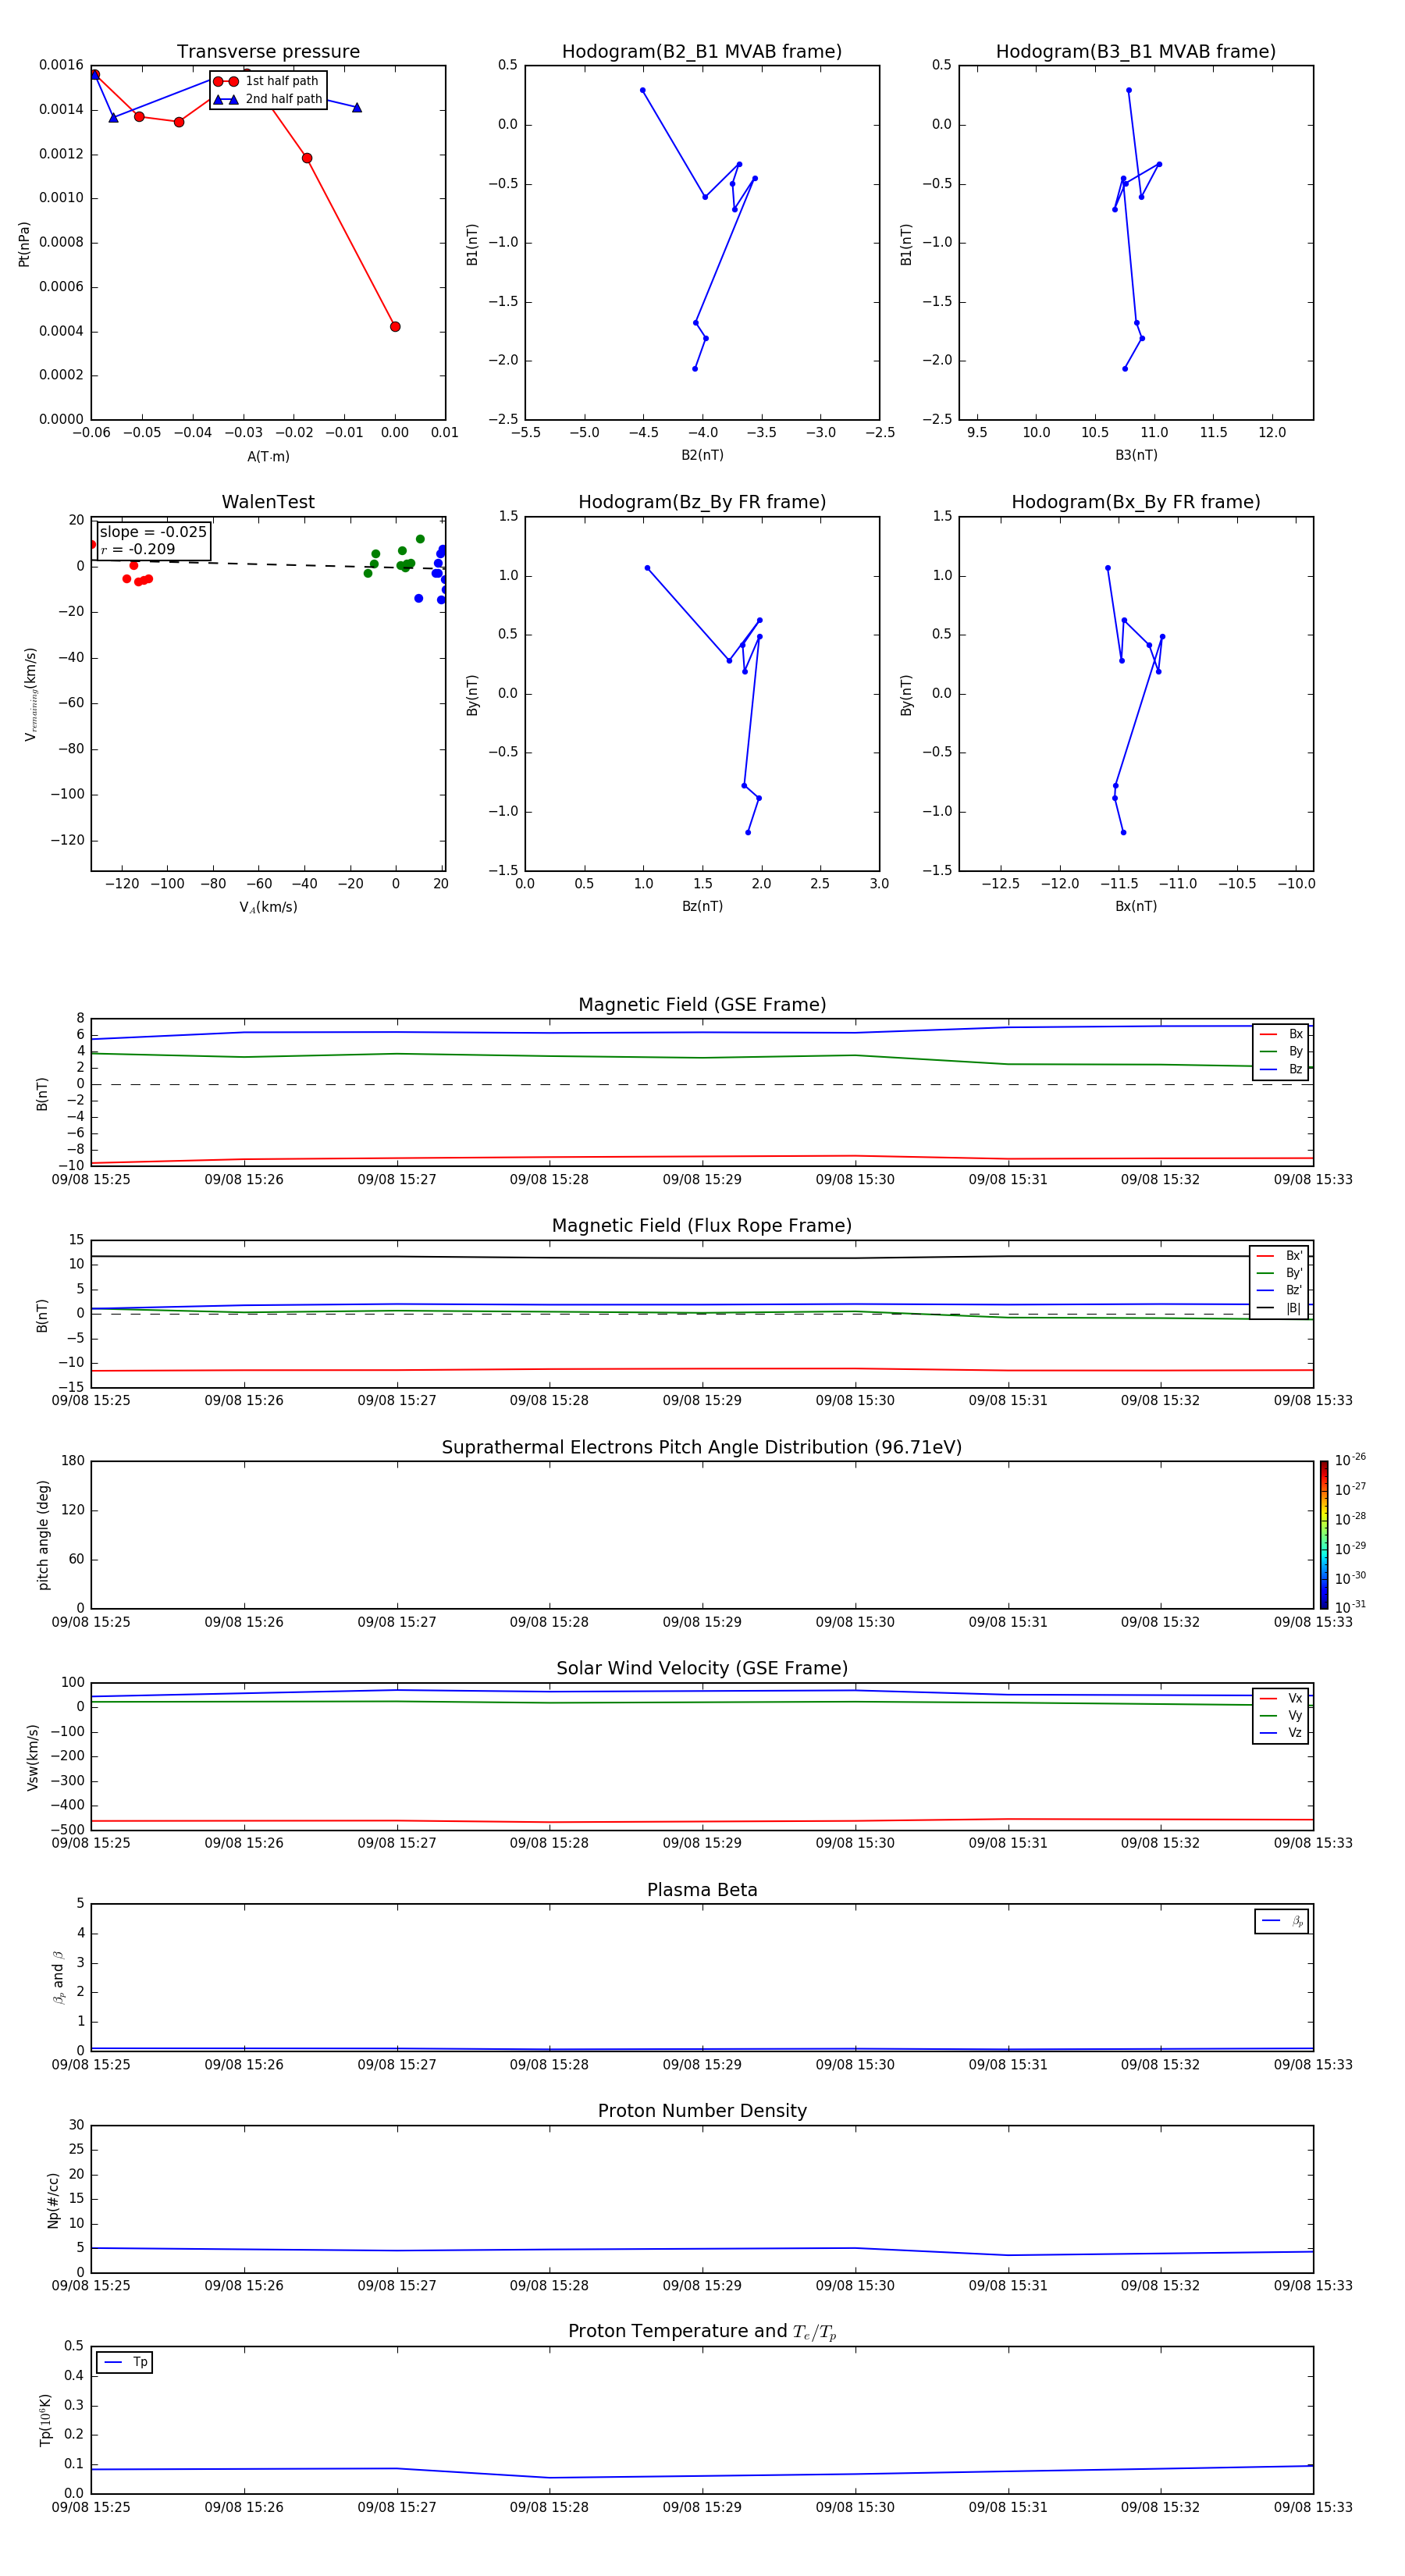This screenshot has height=2576, width=1405.
Task: Click rightmost blue triangle in Transverse pressure plot
Action: (357, 107)
